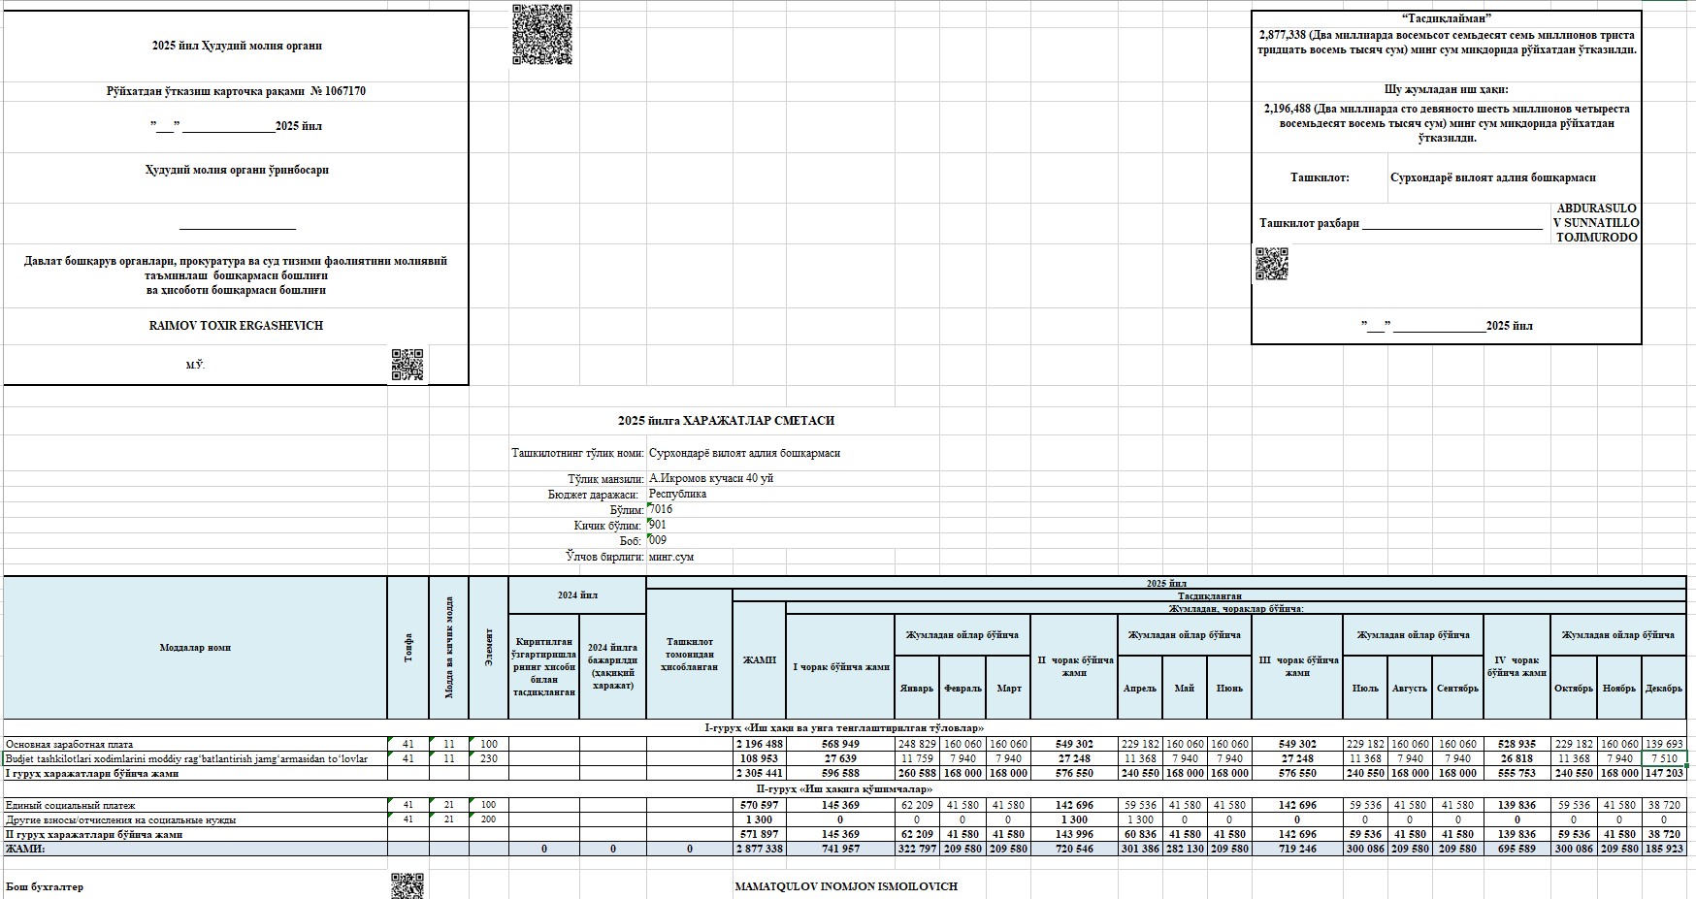Click the grand total '2 877 338' cell
The width and height of the screenshot is (1696, 899).
(760, 849)
